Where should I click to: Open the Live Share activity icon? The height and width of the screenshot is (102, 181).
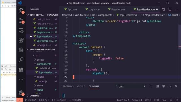click(21, 69)
